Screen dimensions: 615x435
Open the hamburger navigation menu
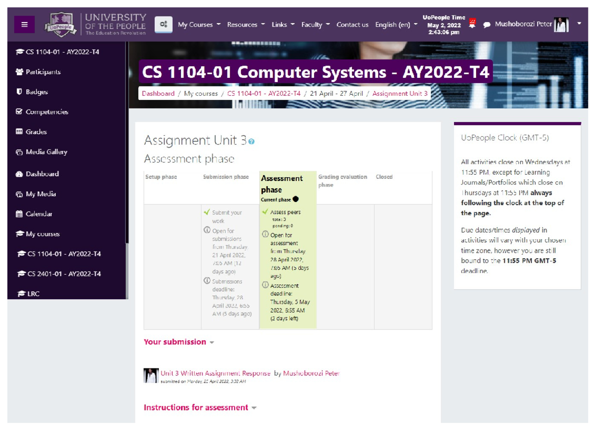click(x=24, y=25)
